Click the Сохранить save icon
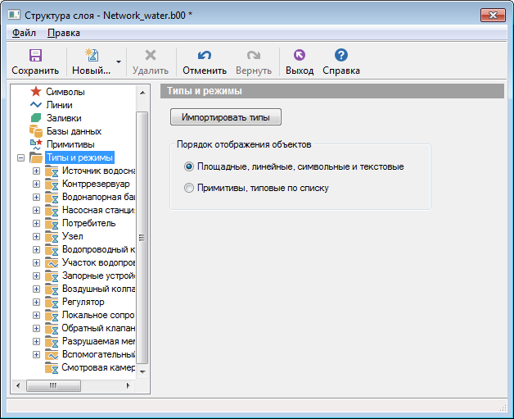This screenshot has width=514, height=419. 35,55
